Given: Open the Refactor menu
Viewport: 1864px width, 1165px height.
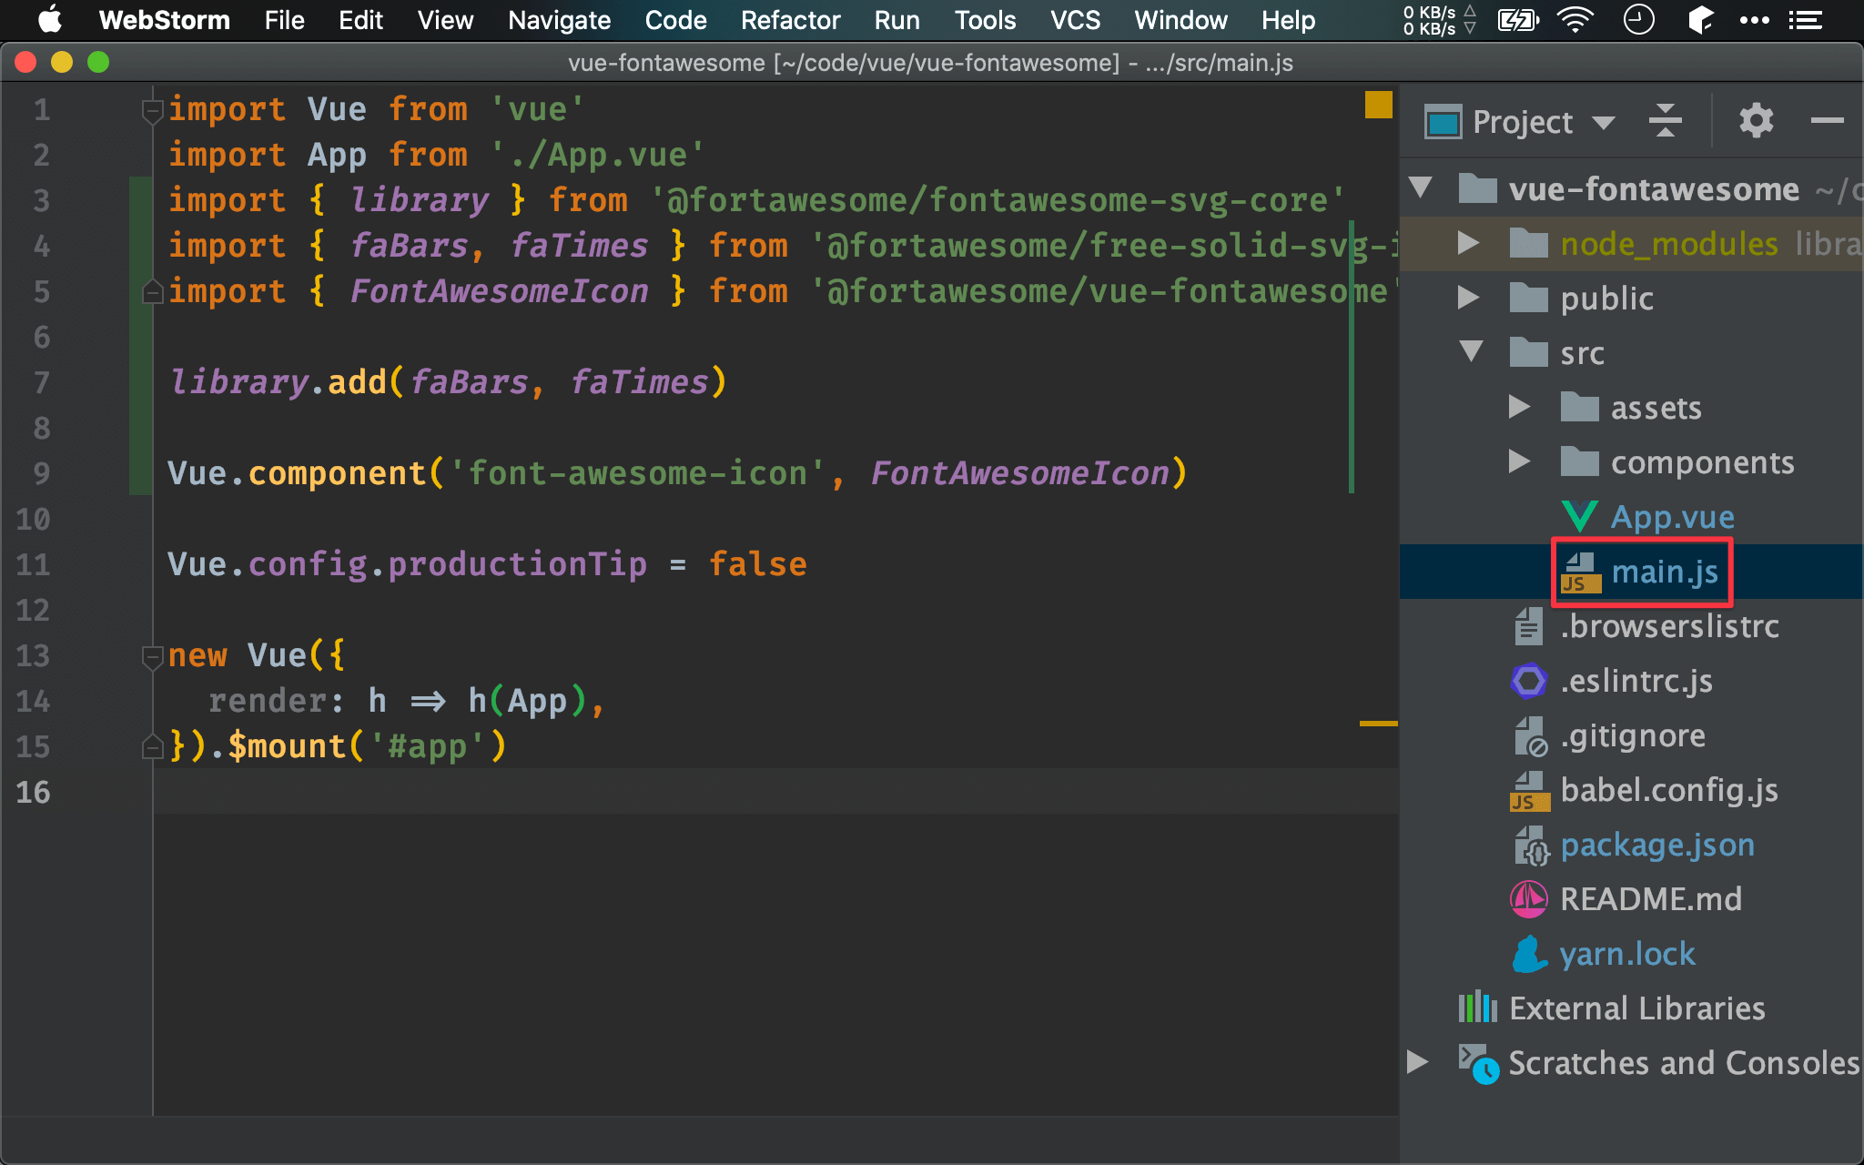Looking at the screenshot, I should point(790,20).
